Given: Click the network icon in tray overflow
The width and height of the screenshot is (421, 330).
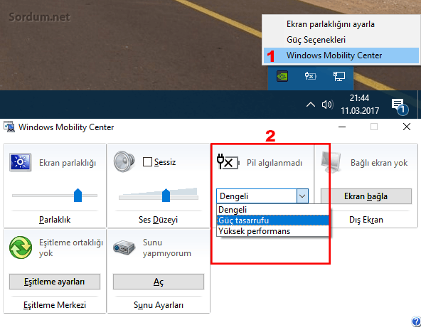Looking at the screenshot, I should point(339,76).
